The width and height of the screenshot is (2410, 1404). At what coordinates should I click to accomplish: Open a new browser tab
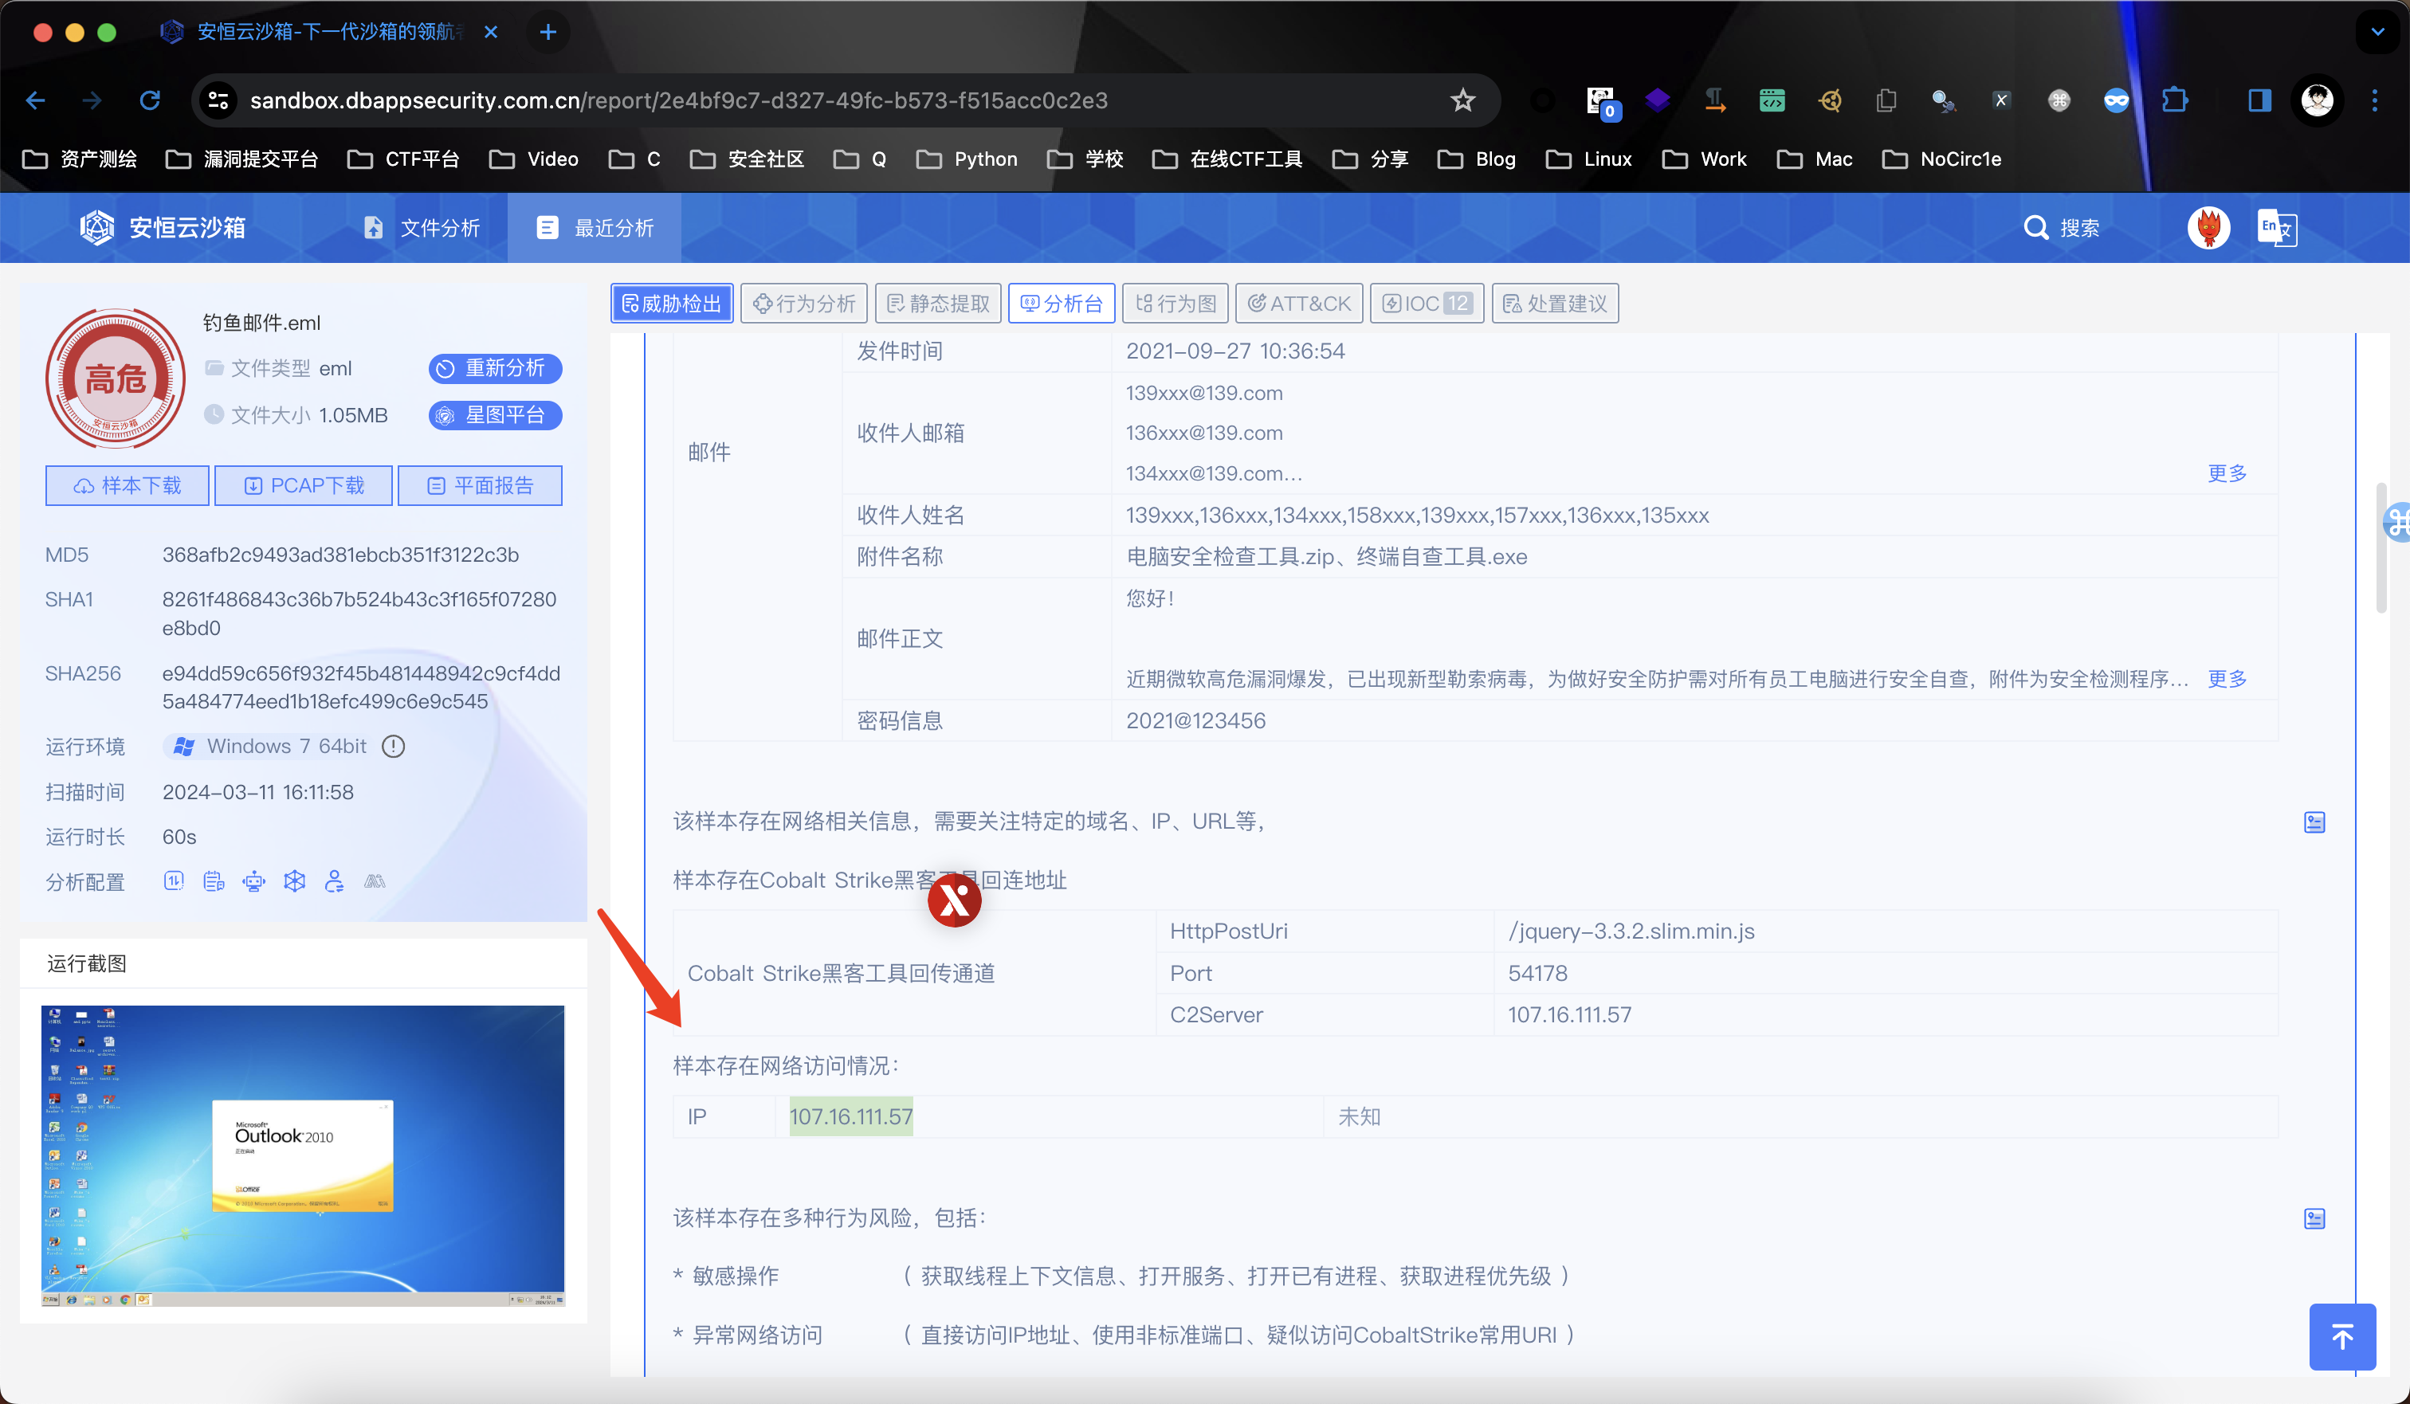pos(548,33)
